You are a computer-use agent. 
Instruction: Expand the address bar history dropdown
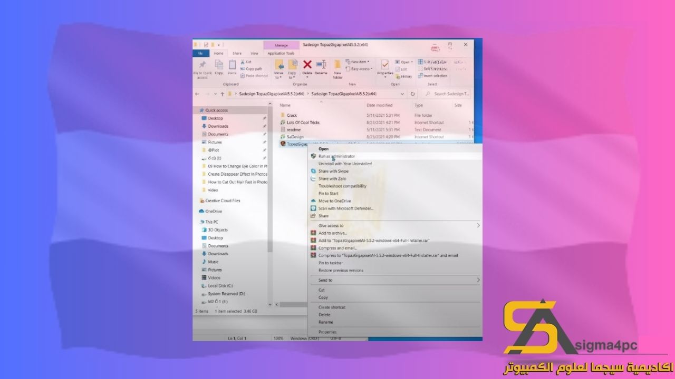[403, 94]
